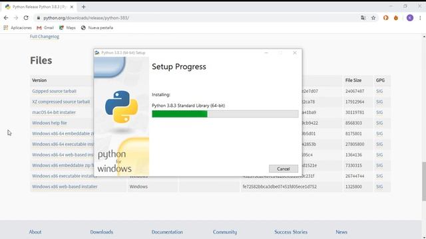426x239 pixels.
Task: Click the address bar URL
Action: [x=86, y=18]
